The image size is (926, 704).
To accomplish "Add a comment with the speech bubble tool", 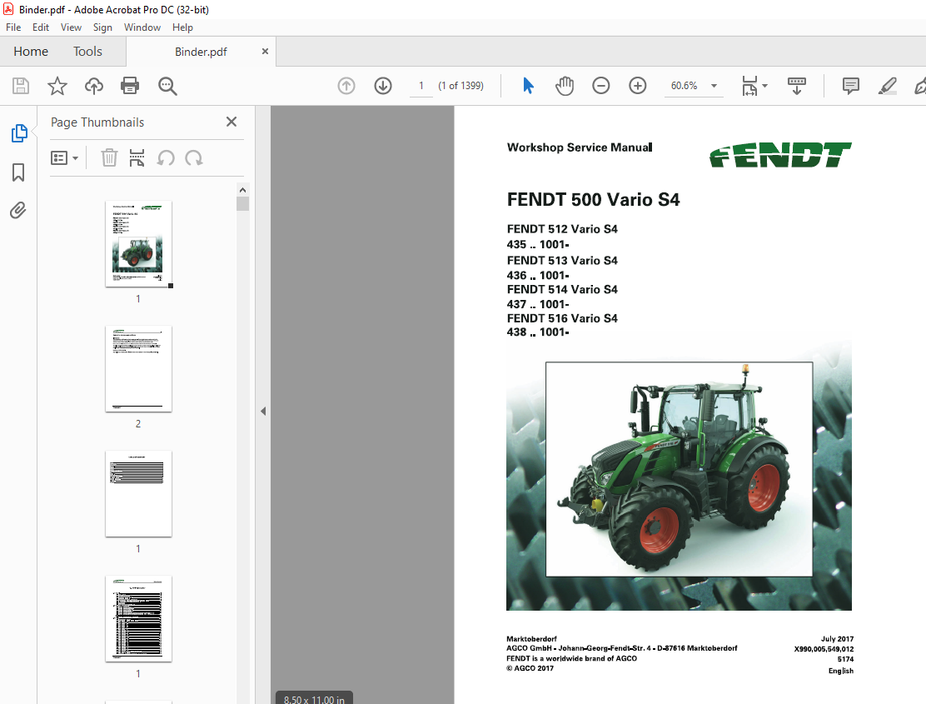I will (x=851, y=86).
